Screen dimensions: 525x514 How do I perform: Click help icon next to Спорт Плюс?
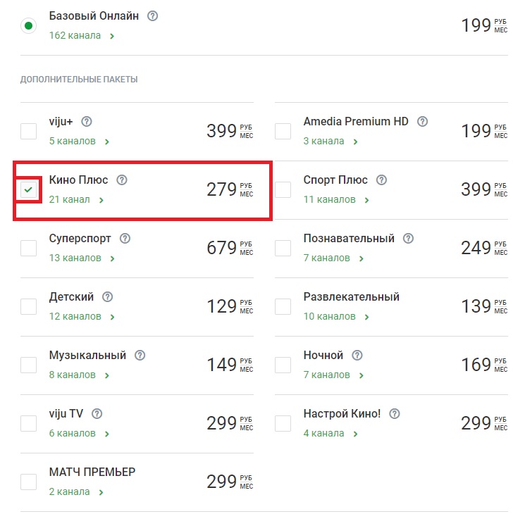click(x=382, y=180)
